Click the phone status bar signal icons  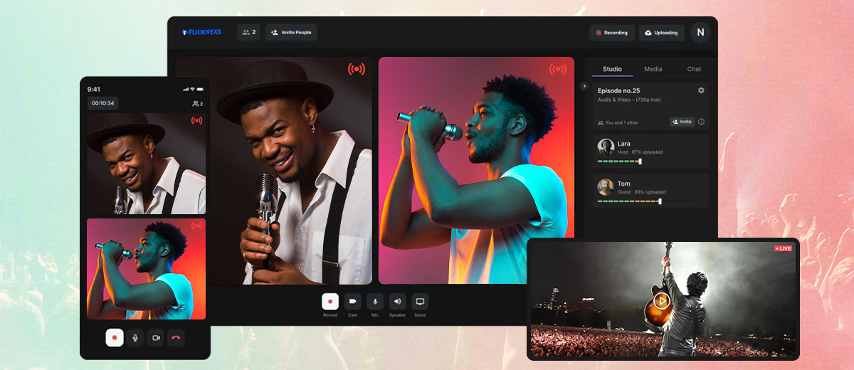[194, 89]
